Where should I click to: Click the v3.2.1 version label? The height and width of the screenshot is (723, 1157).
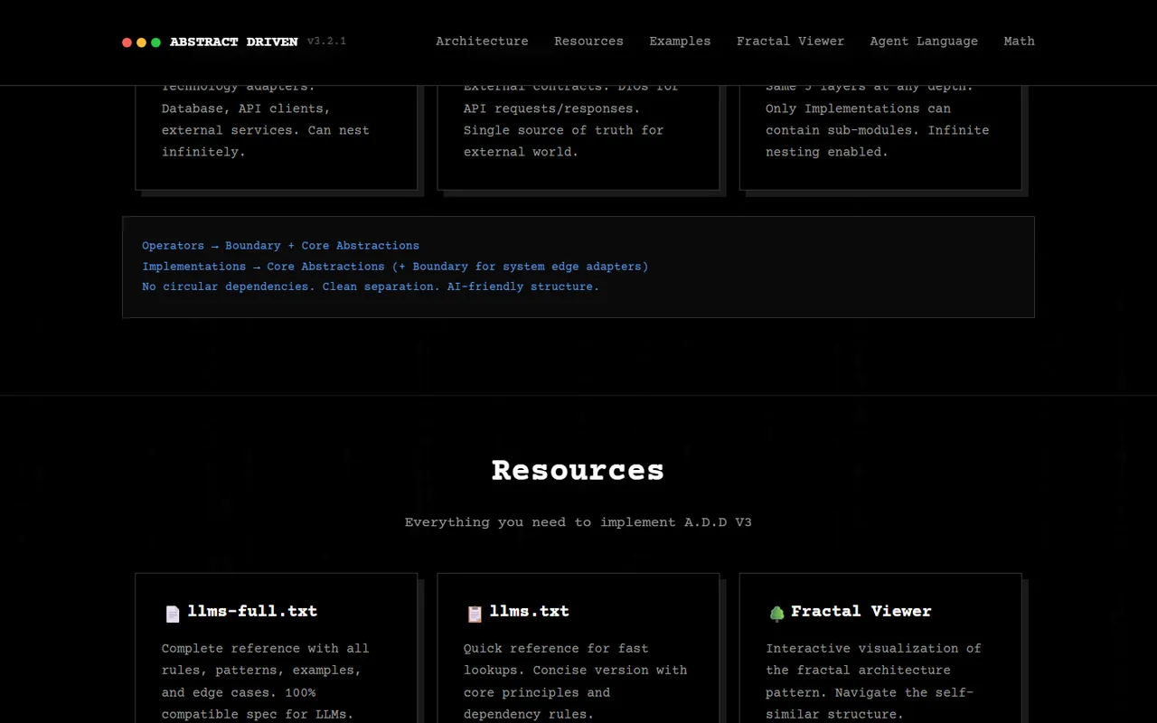[x=326, y=42]
